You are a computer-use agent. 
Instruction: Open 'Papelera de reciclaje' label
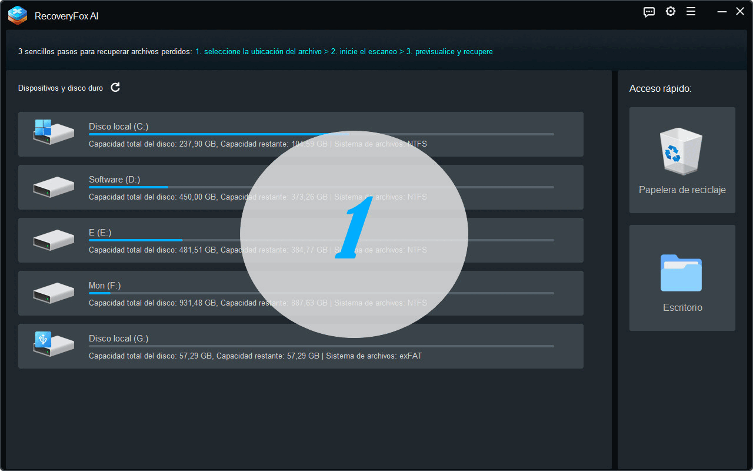pyautogui.click(x=682, y=190)
